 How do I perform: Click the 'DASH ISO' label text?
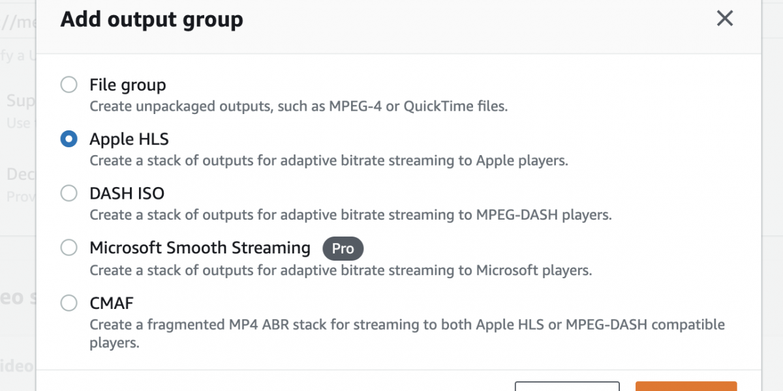127,194
